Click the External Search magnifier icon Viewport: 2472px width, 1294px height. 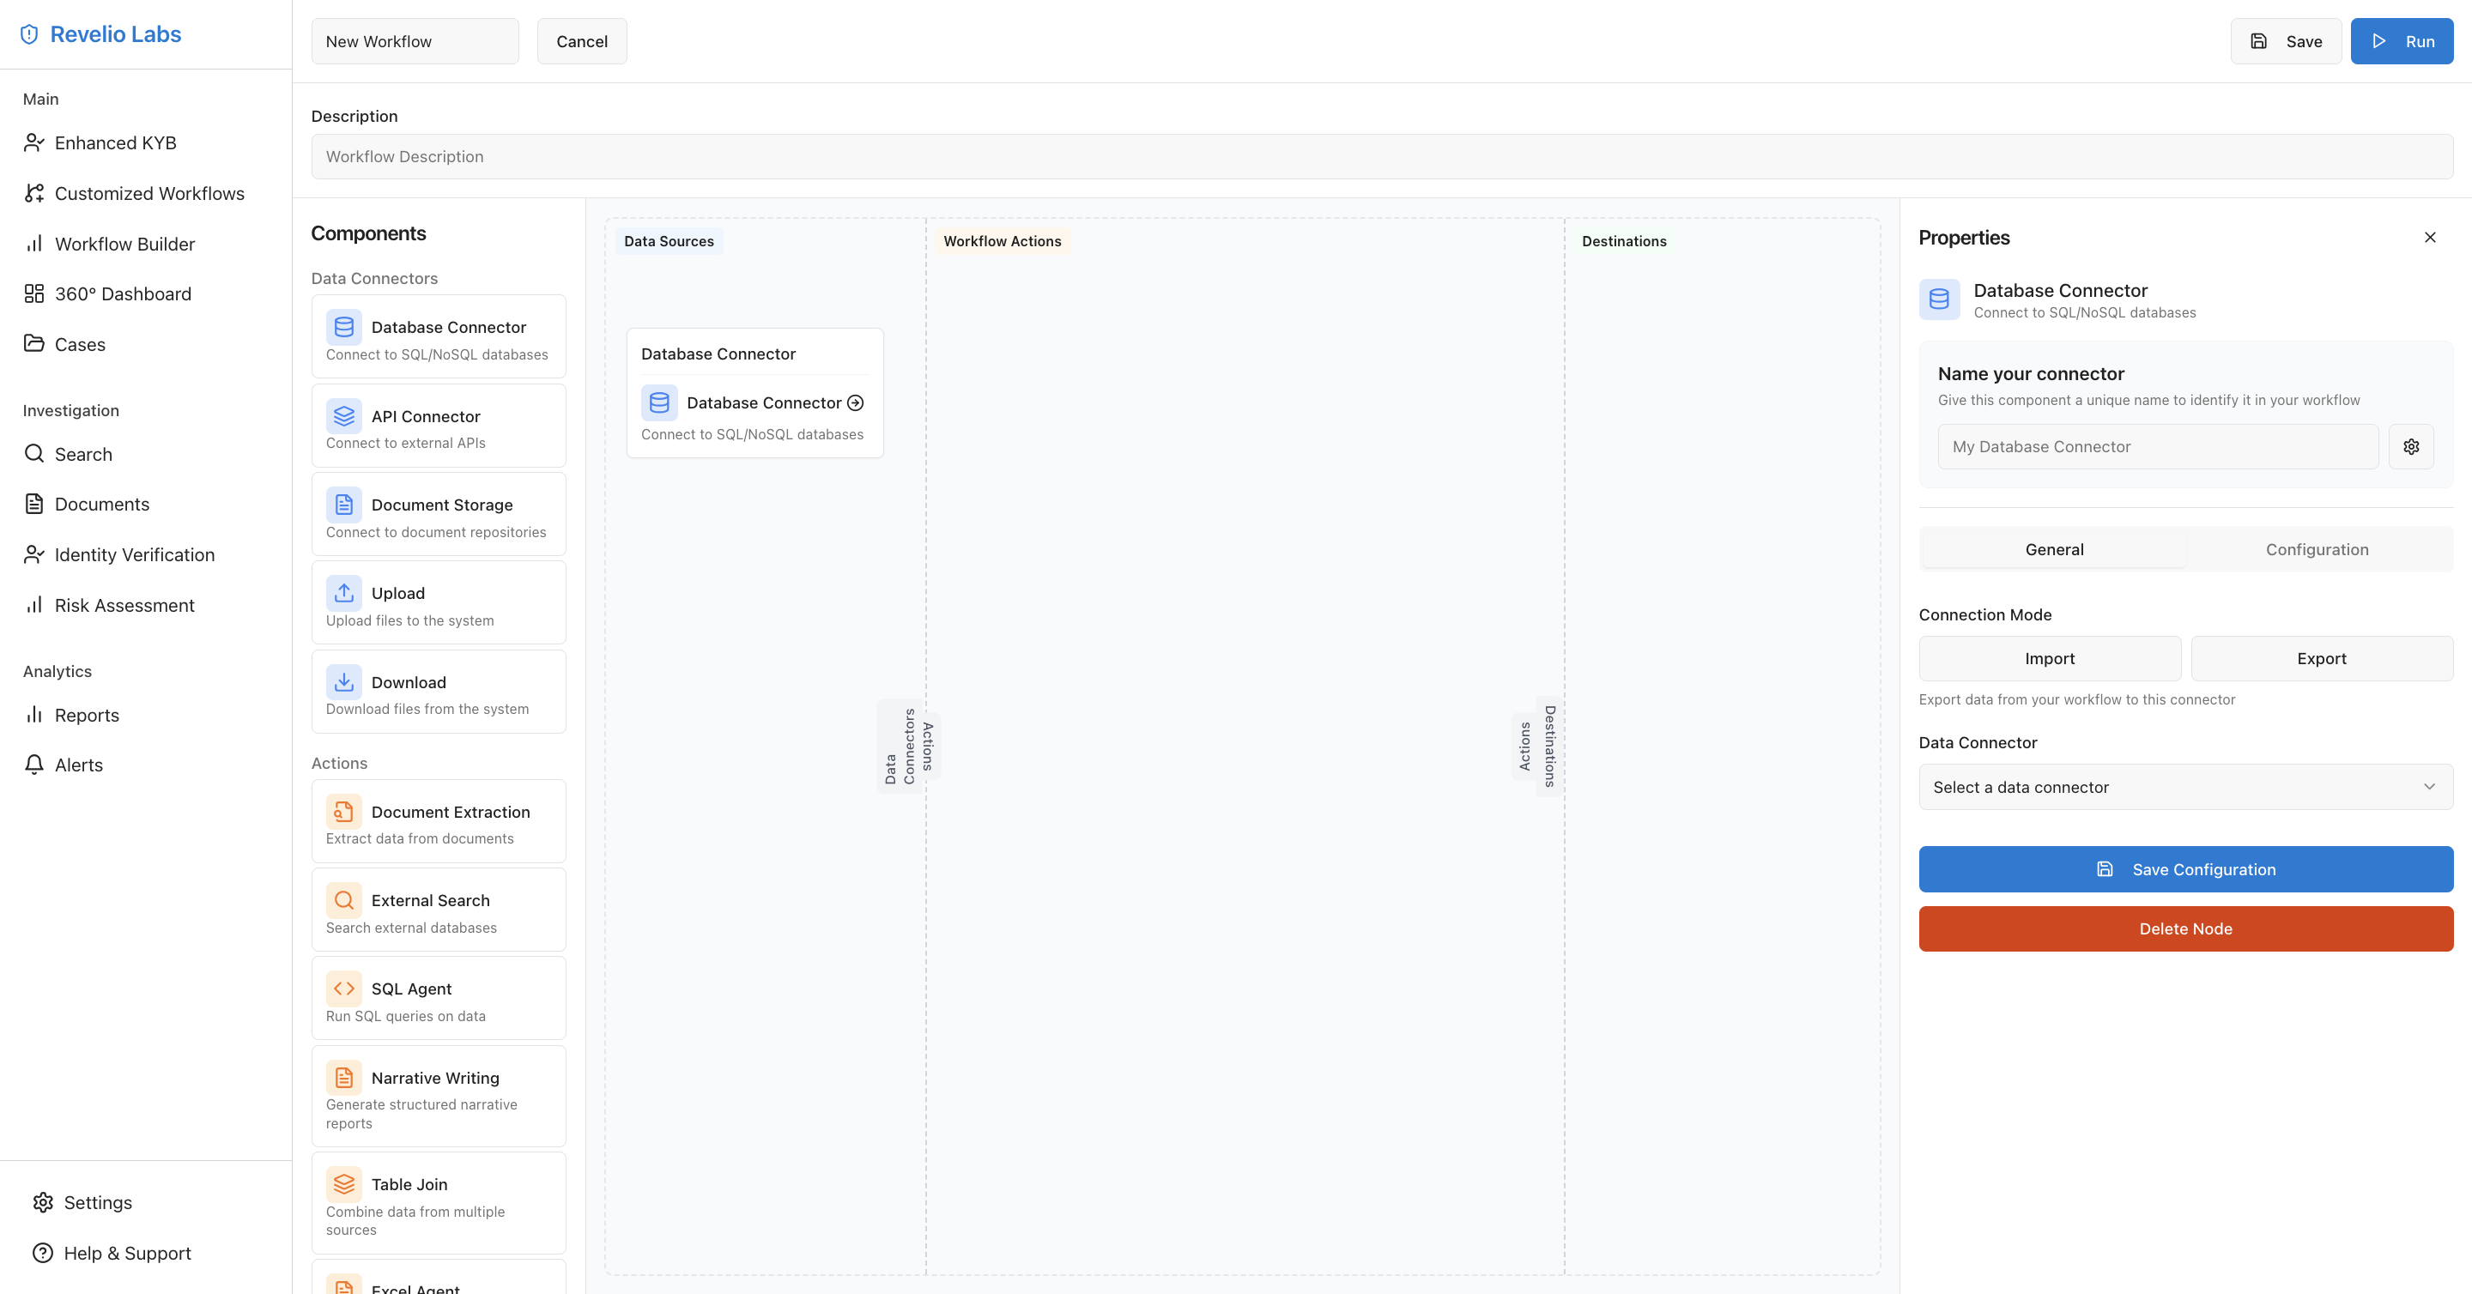pos(343,900)
